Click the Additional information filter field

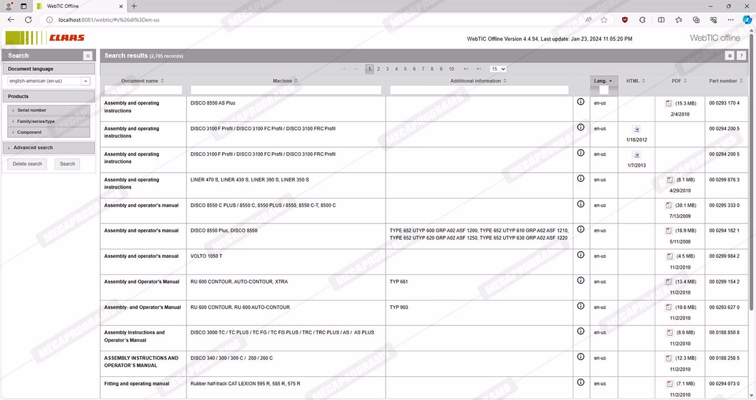click(x=479, y=90)
